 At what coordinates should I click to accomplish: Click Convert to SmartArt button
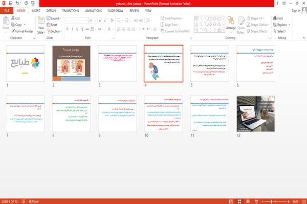pos(176,31)
